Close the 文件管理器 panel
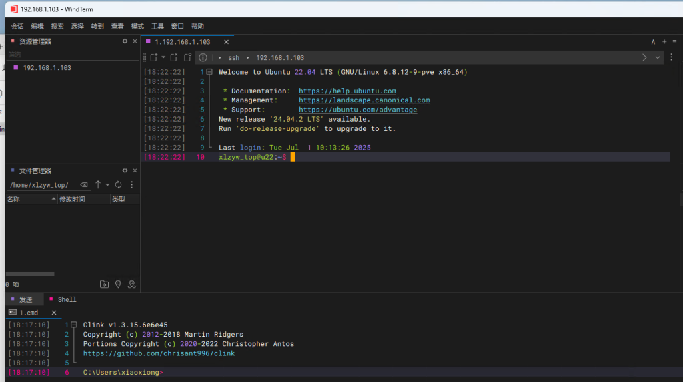This screenshot has width=683, height=382. [135, 170]
